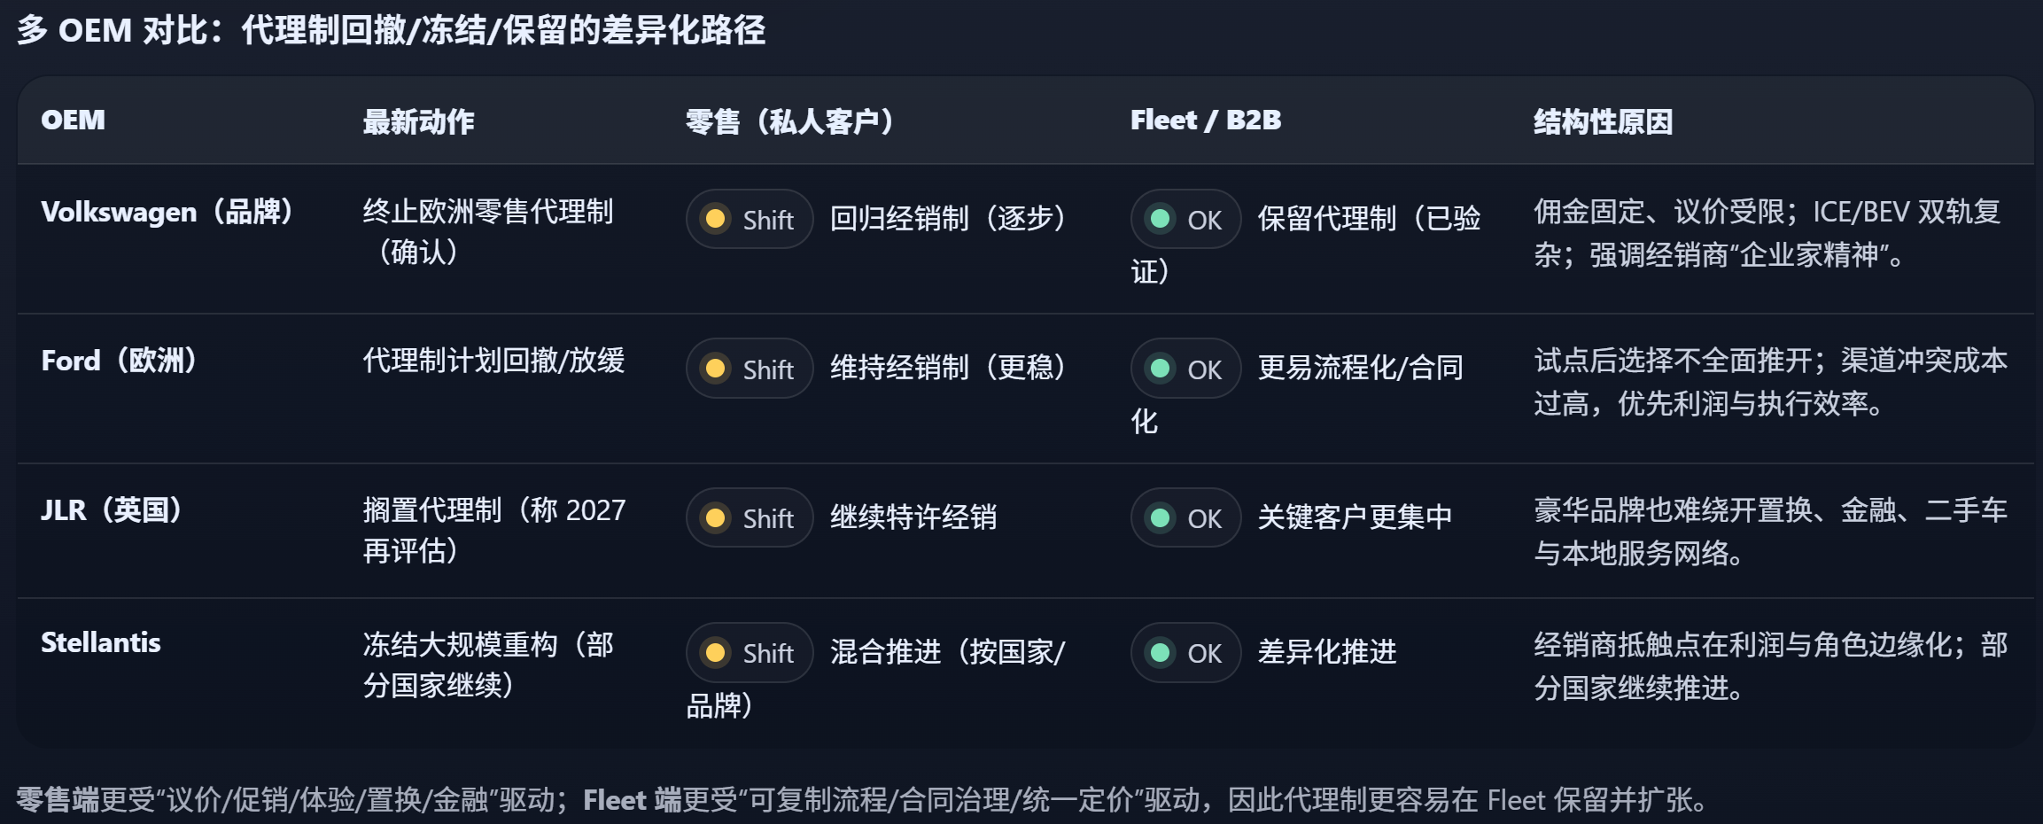Click the 最新动作 column header
The width and height of the screenshot is (2043, 824).
point(418,121)
